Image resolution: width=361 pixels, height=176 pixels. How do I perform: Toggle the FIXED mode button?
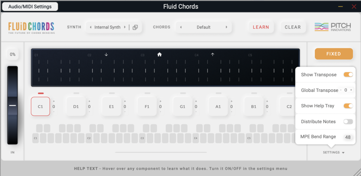tap(334, 54)
